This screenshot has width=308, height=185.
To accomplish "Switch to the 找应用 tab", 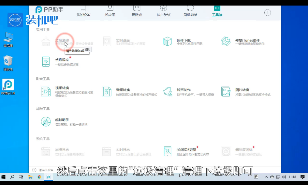I will coord(110,11).
